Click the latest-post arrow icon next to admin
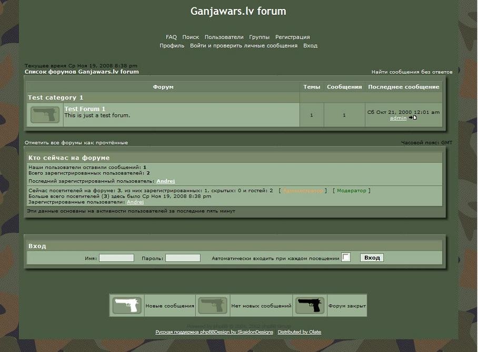This screenshot has width=478, height=352. click(x=413, y=118)
